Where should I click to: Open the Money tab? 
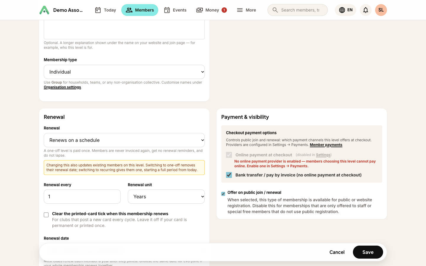[x=212, y=10]
